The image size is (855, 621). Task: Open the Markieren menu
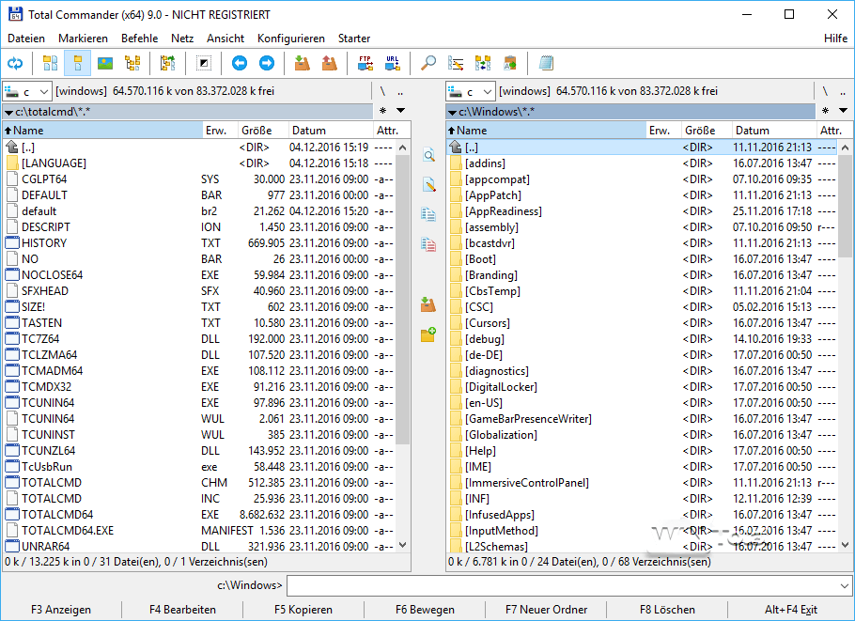point(83,39)
